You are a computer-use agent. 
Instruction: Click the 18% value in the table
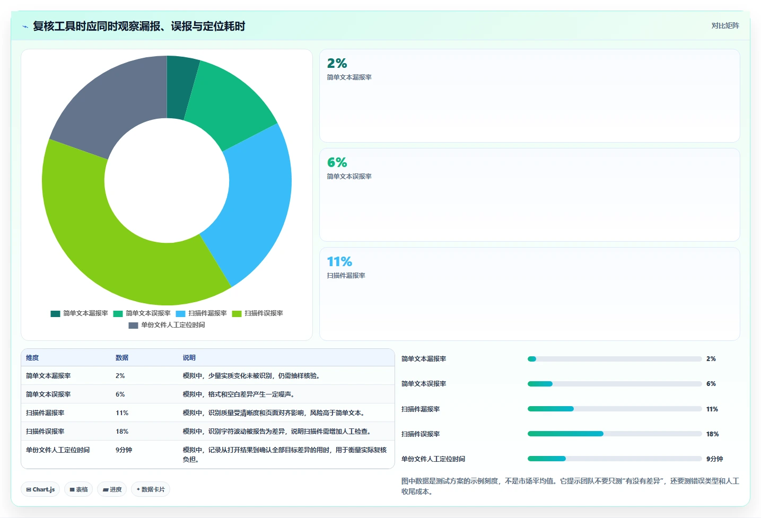[x=122, y=432]
